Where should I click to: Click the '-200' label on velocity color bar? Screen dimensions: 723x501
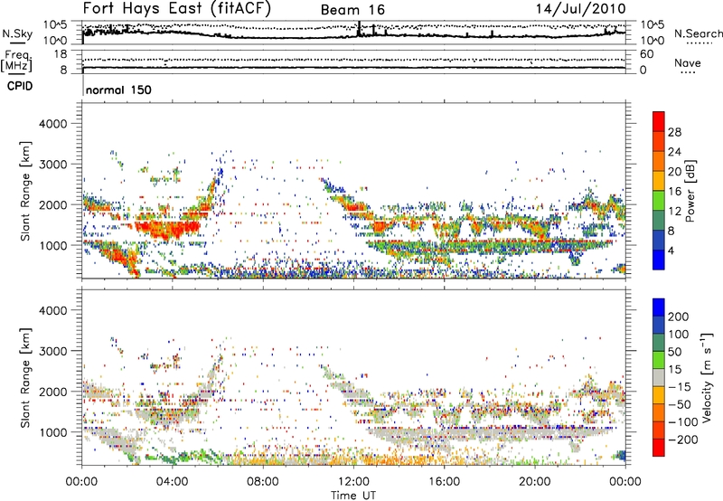(x=683, y=440)
